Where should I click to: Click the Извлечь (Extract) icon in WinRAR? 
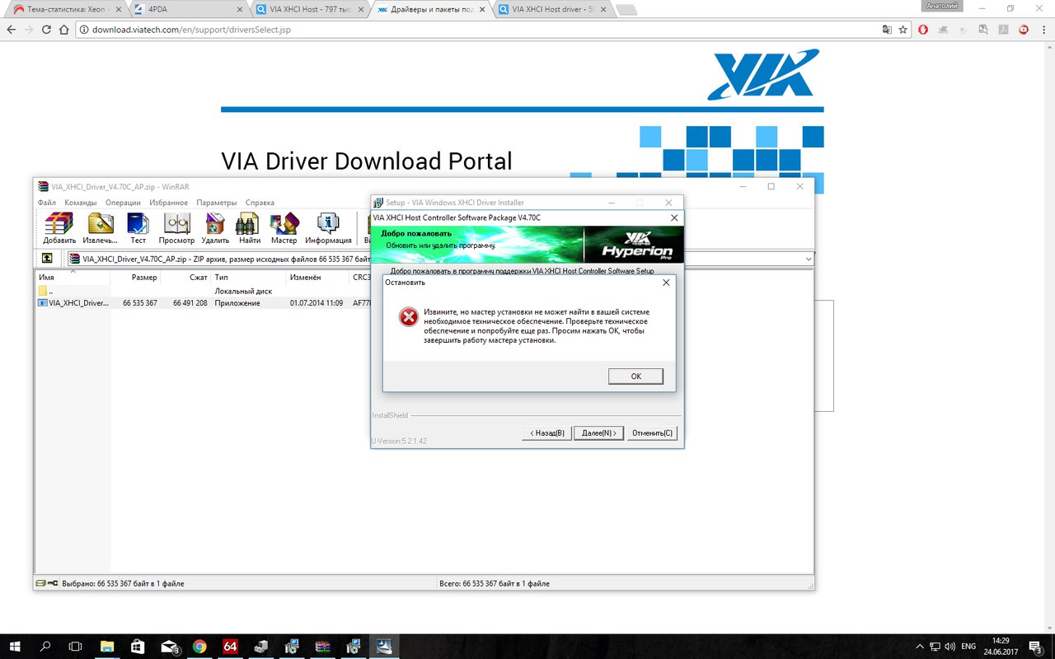point(100,228)
